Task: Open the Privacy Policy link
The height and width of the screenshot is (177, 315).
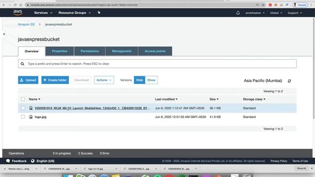Action: pos(279,161)
